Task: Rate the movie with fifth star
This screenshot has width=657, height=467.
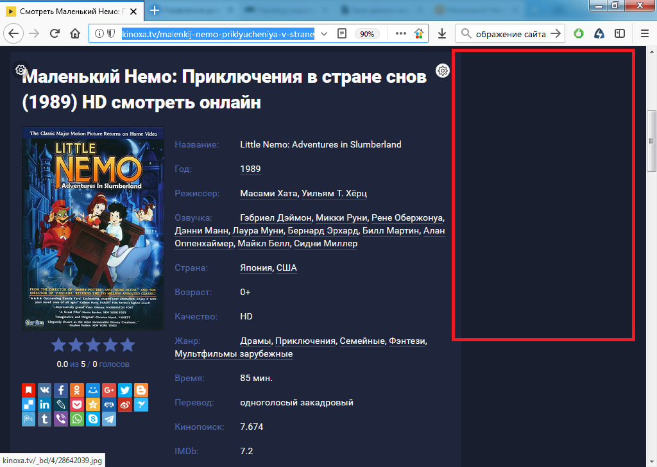Action: (128, 345)
